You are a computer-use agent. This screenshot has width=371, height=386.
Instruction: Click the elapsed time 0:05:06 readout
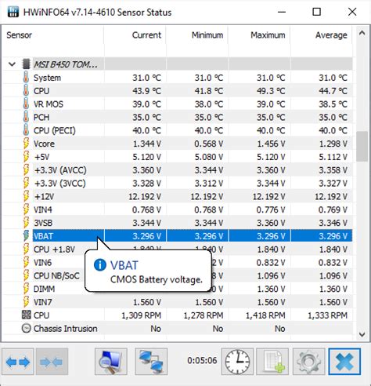tap(202, 360)
